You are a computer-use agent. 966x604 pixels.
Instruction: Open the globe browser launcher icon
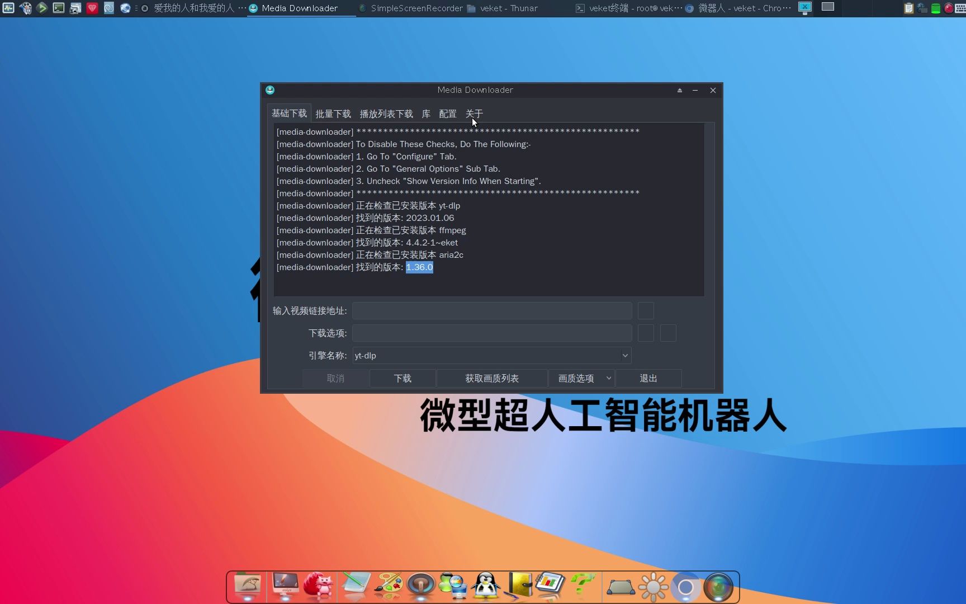(x=126, y=8)
